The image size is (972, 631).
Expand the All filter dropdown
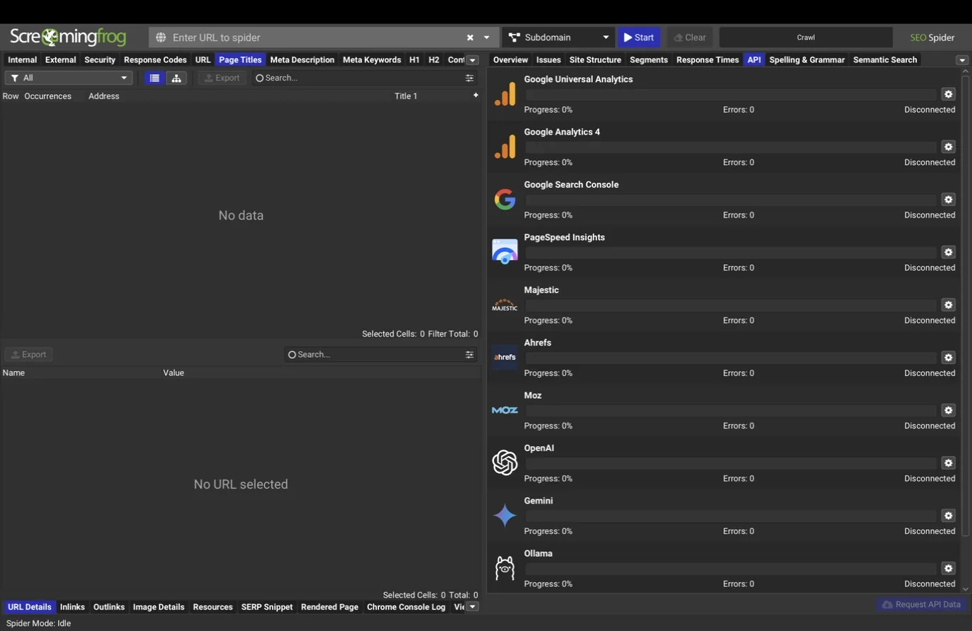(69, 78)
